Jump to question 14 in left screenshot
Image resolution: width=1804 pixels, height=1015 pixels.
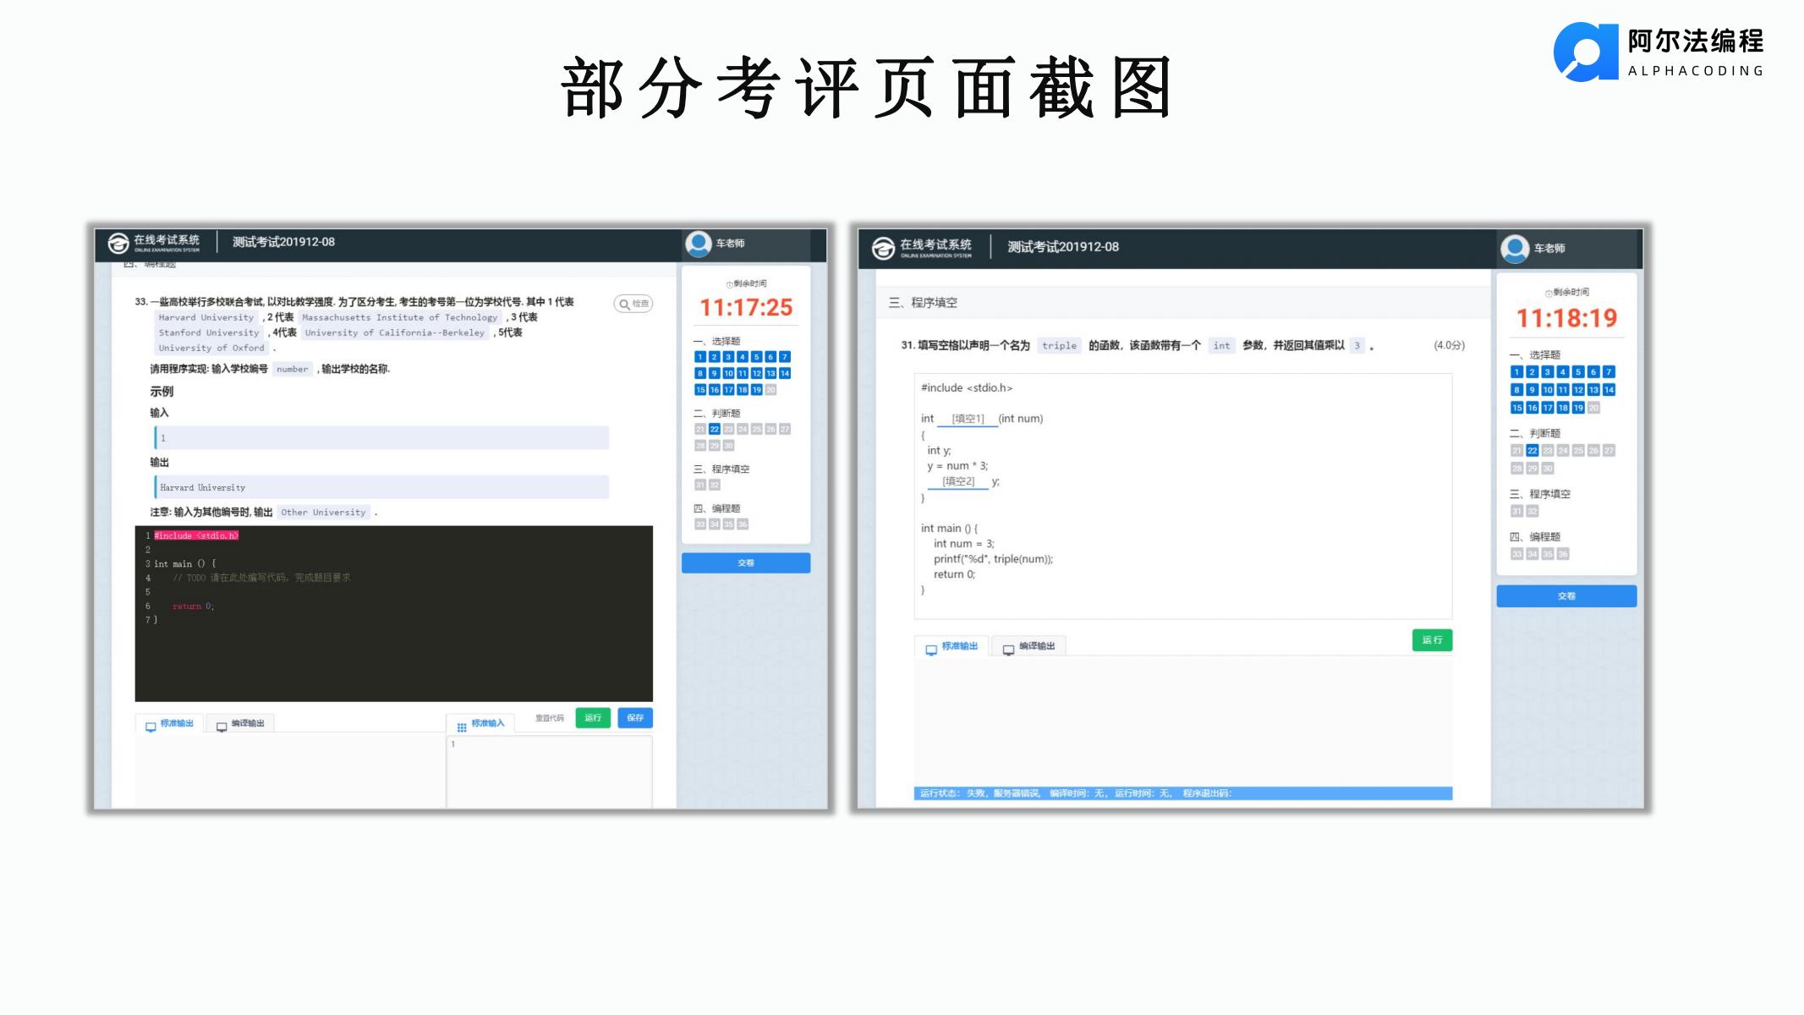pyautogui.click(x=785, y=373)
